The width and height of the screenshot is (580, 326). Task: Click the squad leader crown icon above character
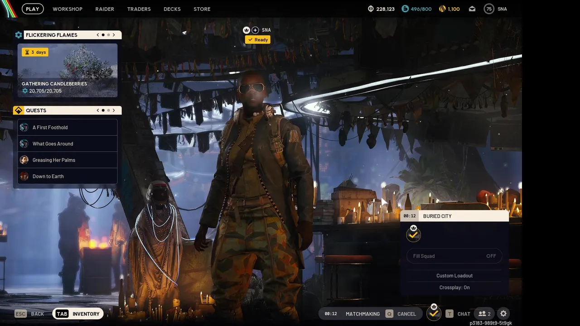click(246, 30)
